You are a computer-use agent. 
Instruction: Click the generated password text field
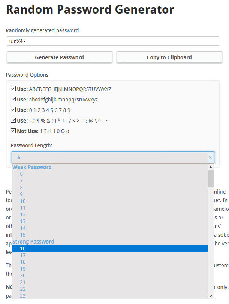click(x=113, y=41)
